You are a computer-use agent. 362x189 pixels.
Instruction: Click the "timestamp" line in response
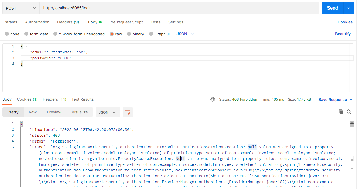click(82, 130)
